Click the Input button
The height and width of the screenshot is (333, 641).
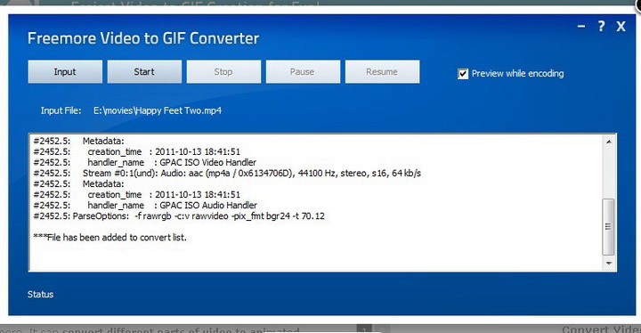point(65,71)
